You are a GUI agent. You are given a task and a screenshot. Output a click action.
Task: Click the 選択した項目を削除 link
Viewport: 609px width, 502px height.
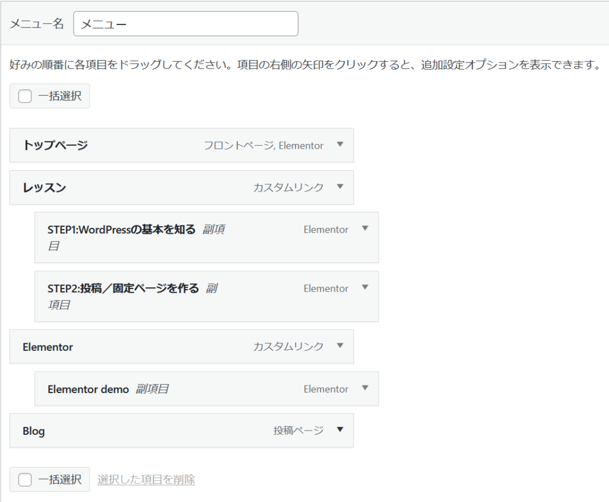click(x=146, y=479)
